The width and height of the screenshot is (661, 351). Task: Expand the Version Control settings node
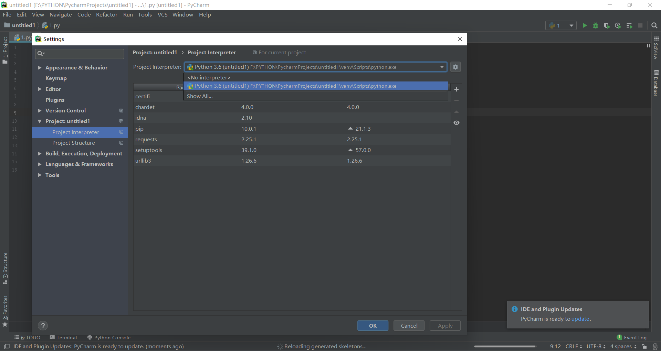tap(40, 110)
